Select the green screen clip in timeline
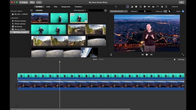The height and width of the screenshot is (110, 196). (101, 77)
